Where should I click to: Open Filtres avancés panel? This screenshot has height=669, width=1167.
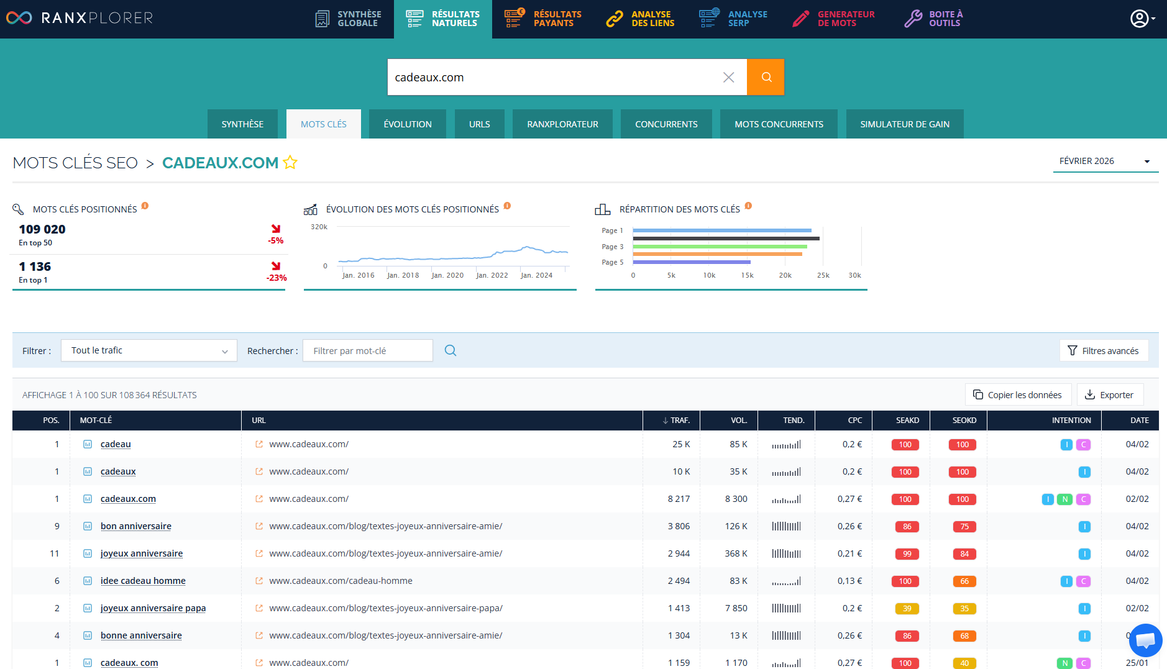coord(1104,351)
